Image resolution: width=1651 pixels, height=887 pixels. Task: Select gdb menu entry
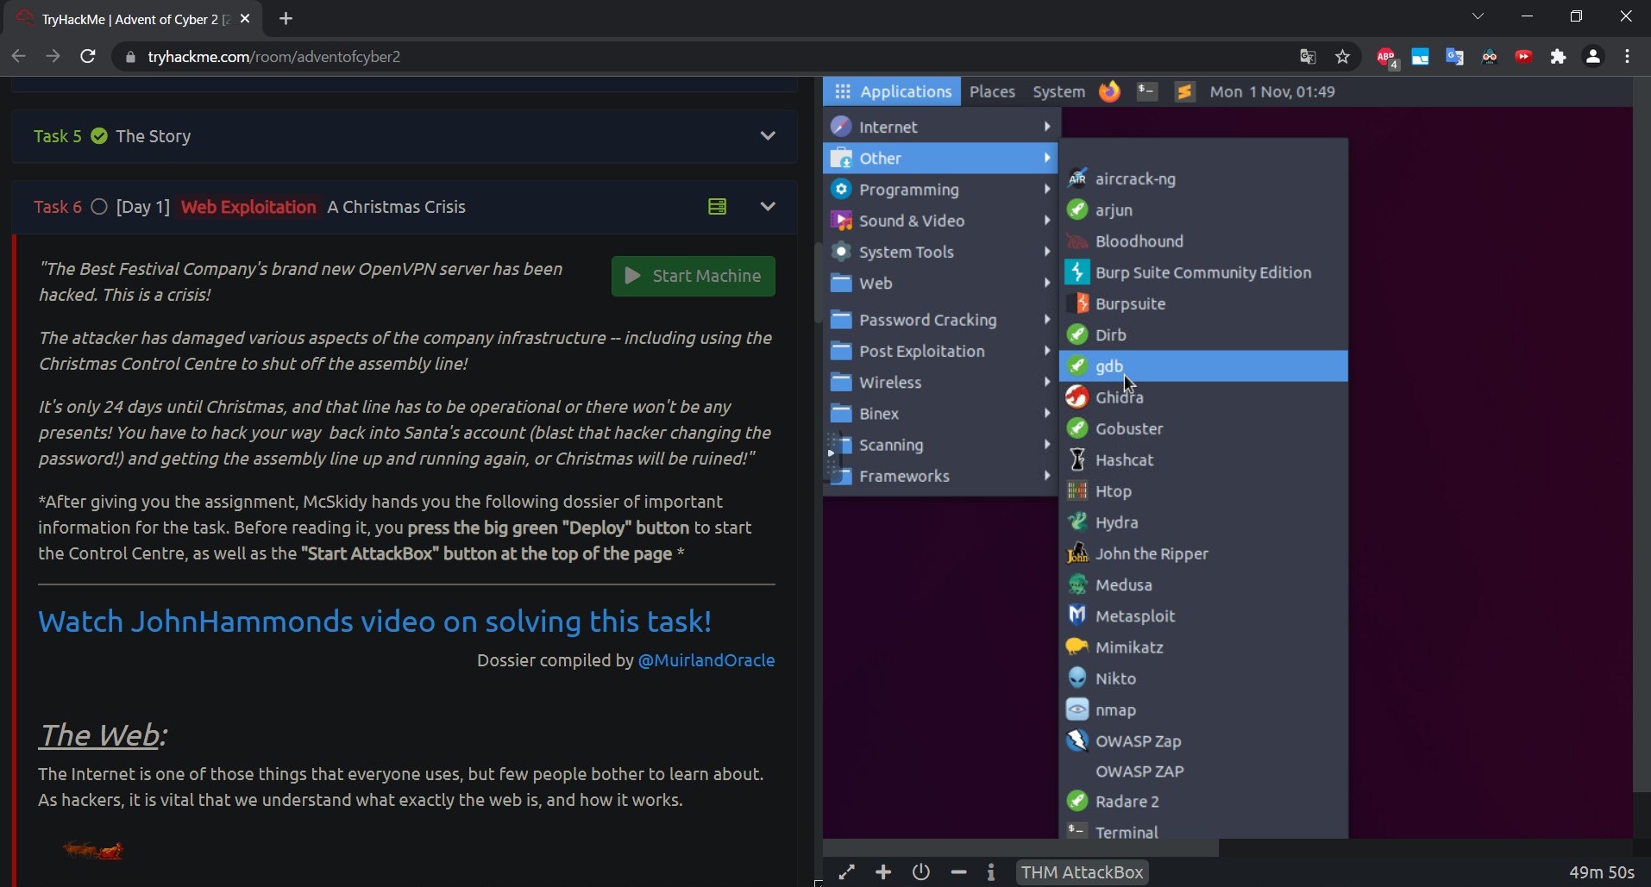[x=1203, y=366]
